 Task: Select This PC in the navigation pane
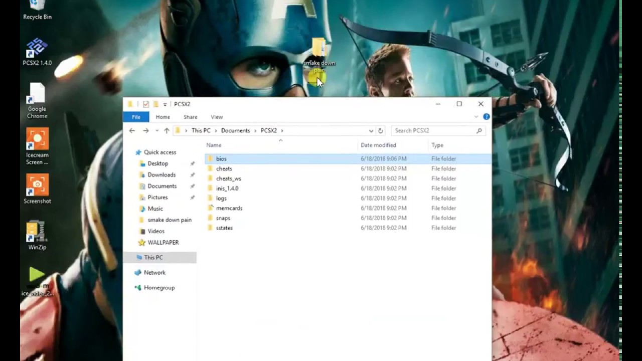pyautogui.click(x=159, y=257)
